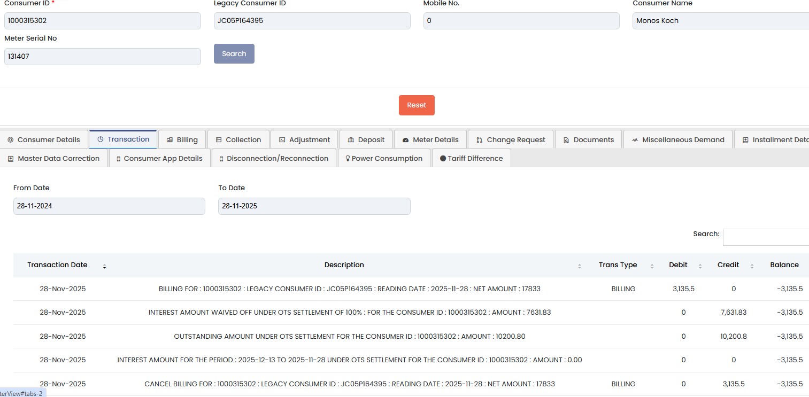Open the Tariff Difference tab
809x397 pixels.
coord(471,158)
